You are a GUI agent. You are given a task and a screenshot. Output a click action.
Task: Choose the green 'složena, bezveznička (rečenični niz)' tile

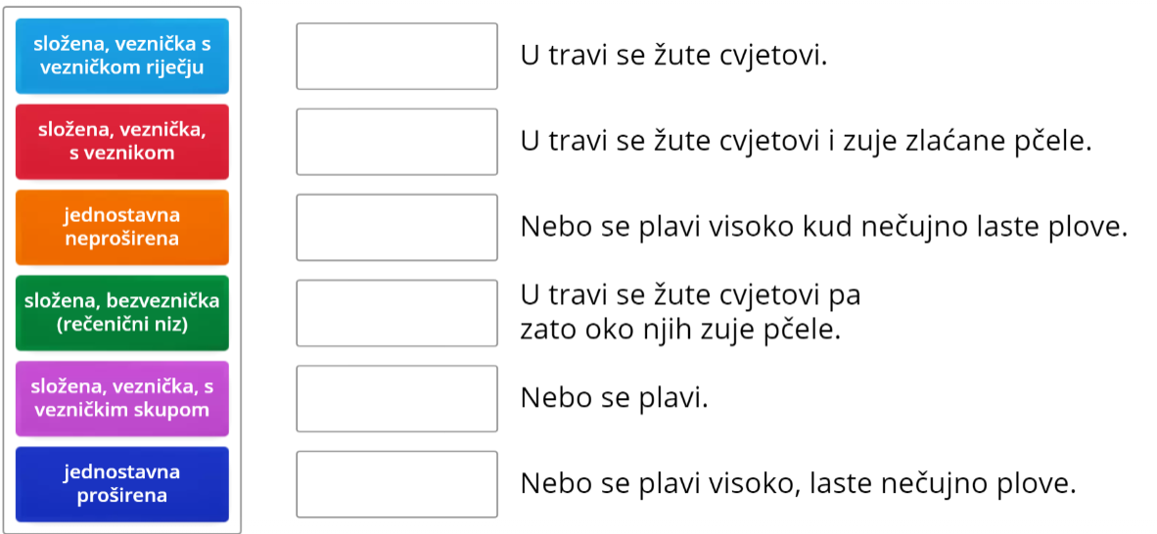pos(122,312)
